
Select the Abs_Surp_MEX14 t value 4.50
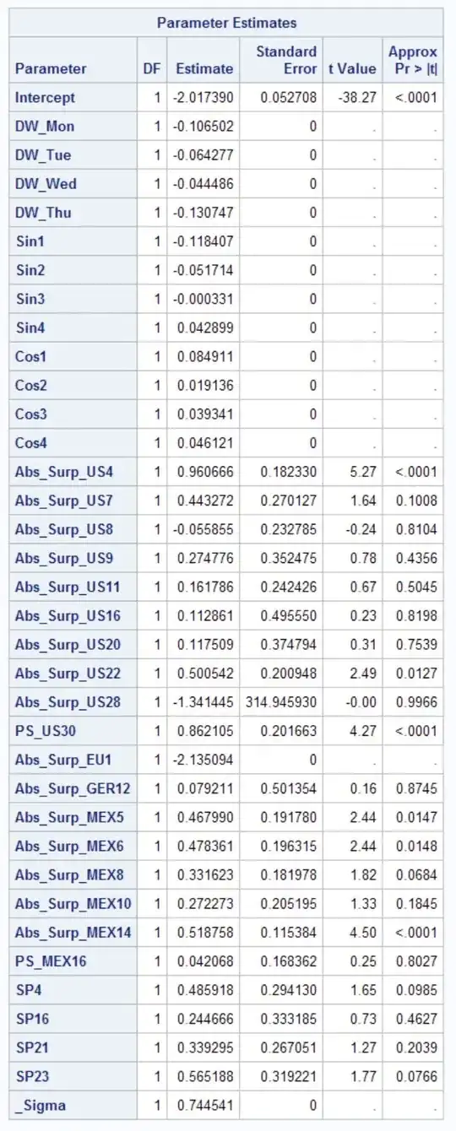point(363,933)
